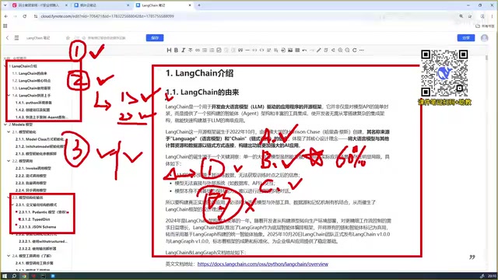Open a new browser tab
The image size is (498, 280).
click(x=199, y=5)
